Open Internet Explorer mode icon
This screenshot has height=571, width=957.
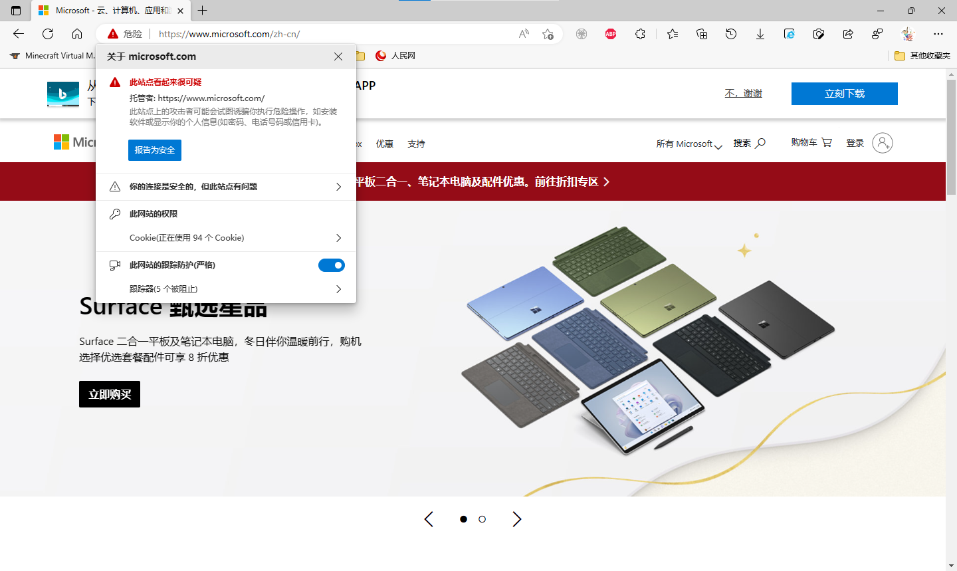[790, 34]
